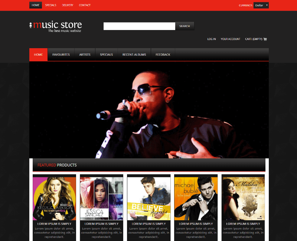Select the Recent-Albums navigation tab

coord(134,55)
